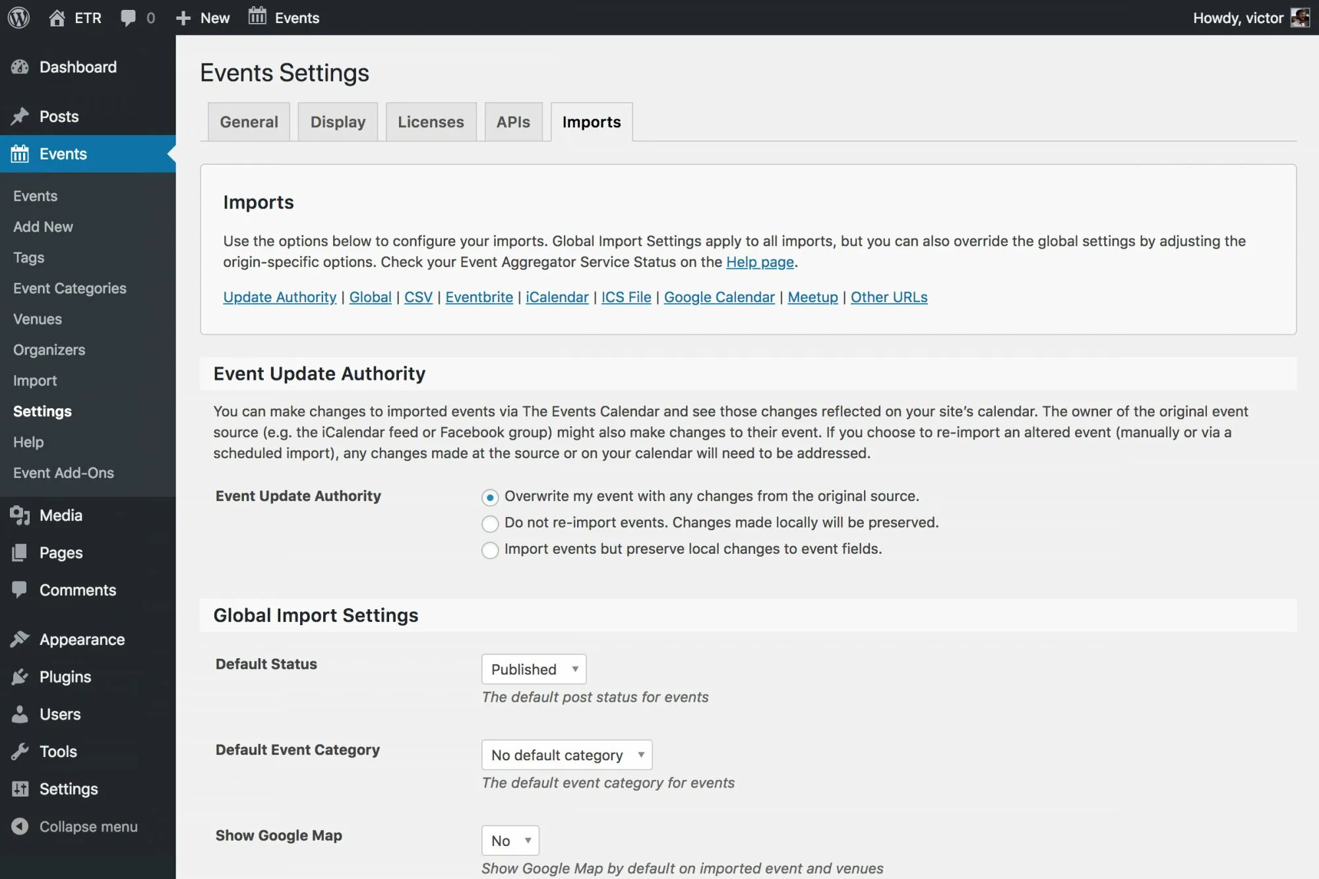Open the Show Google Map dropdown
The image size is (1319, 879).
click(510, 840)
